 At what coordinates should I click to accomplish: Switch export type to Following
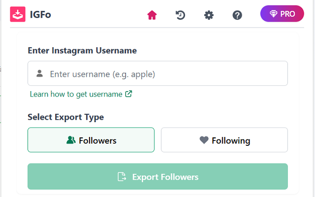224,140
